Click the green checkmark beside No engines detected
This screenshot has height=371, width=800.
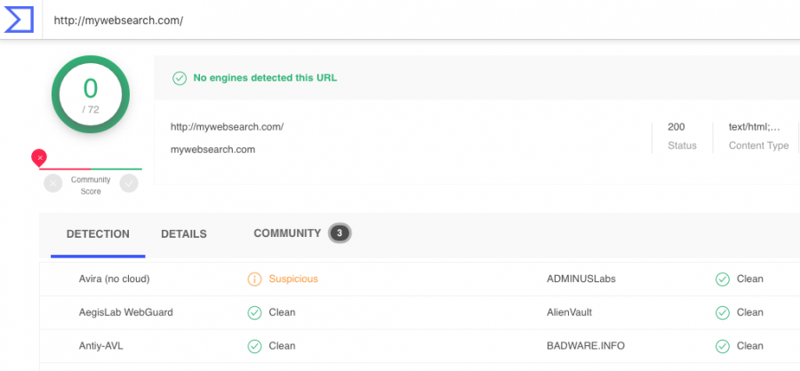click(x=179, y=78)
